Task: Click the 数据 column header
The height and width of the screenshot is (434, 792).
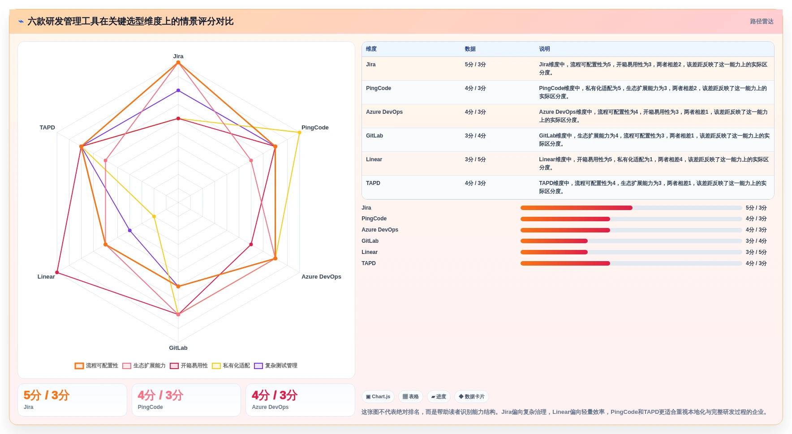Action: click(x=470, y=49)
